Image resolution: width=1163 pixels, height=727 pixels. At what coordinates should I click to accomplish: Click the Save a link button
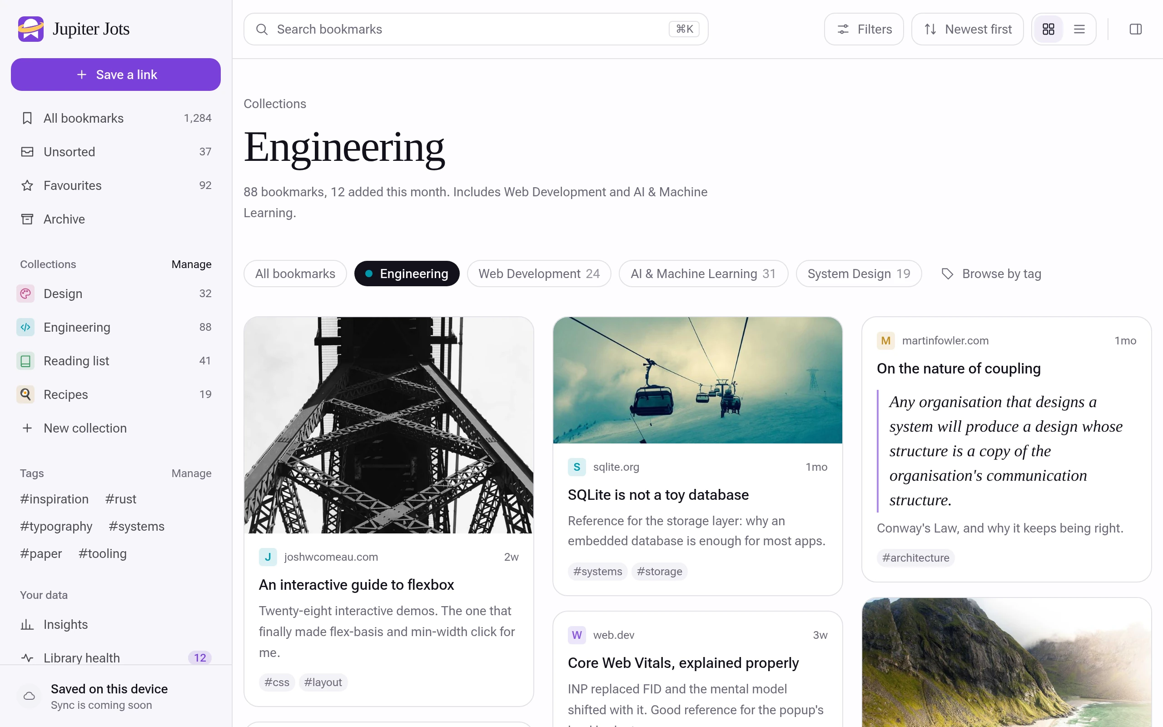coord(116,75)
